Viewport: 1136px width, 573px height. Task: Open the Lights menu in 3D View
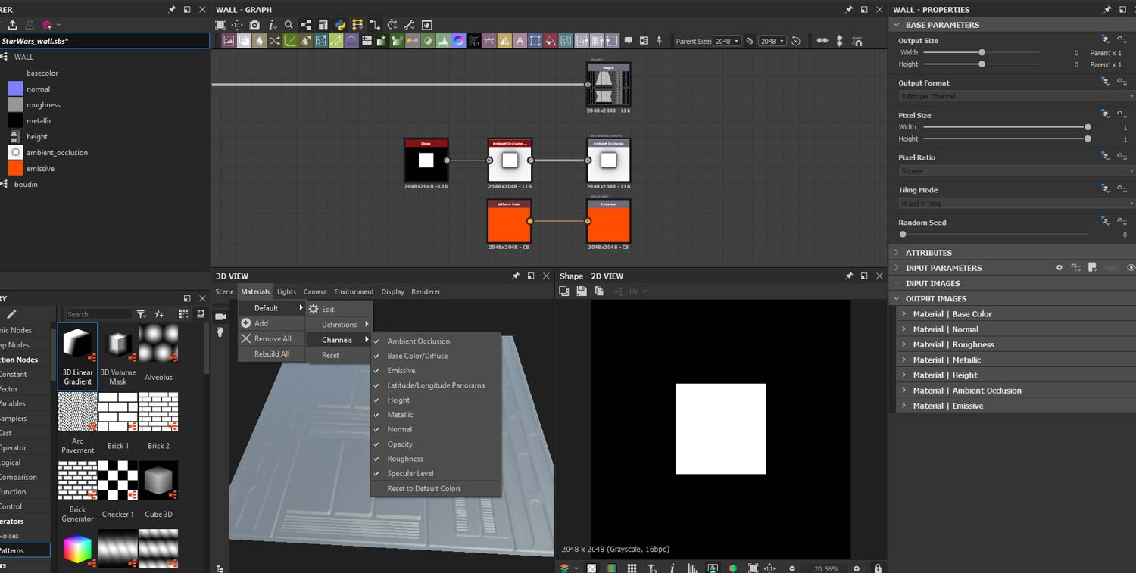tap(286, 291)
